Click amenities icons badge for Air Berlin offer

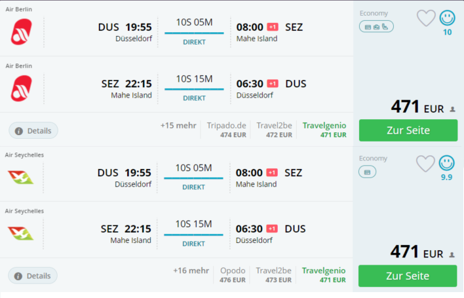tap(376, 27)
